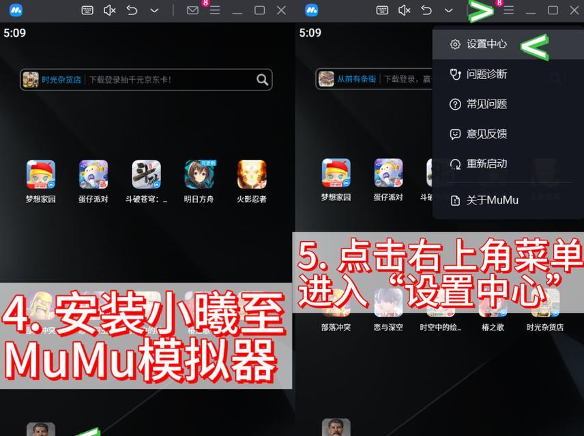Maximize the left MuMu window

coord(260,10)
